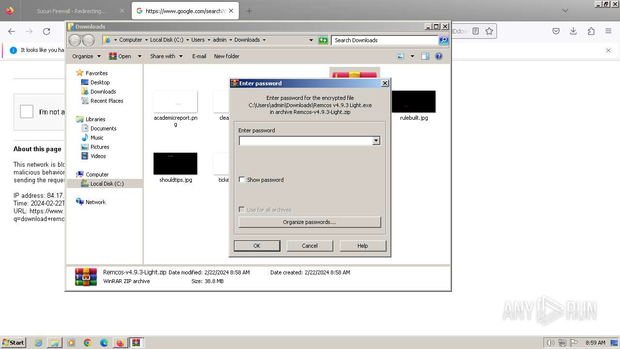Open Internet Explorer from taskbar
The height and width of the screenshot is (349, 620).
click(38, 343)
